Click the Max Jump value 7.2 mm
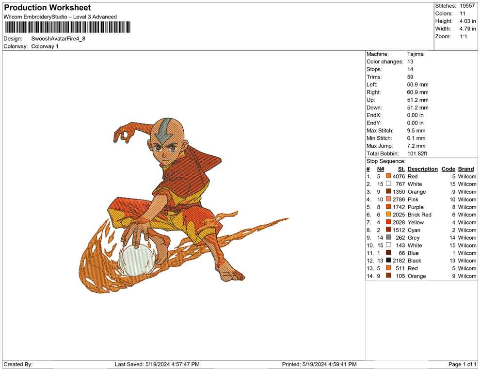 coord(416,146)
